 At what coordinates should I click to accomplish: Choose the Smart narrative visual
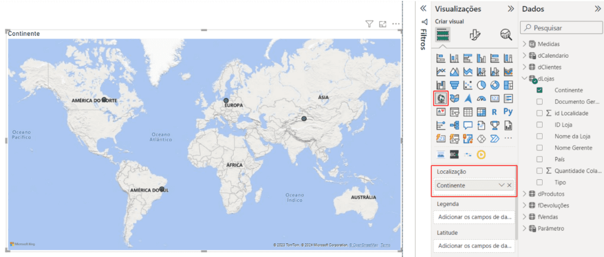click(x=481, y=125)
